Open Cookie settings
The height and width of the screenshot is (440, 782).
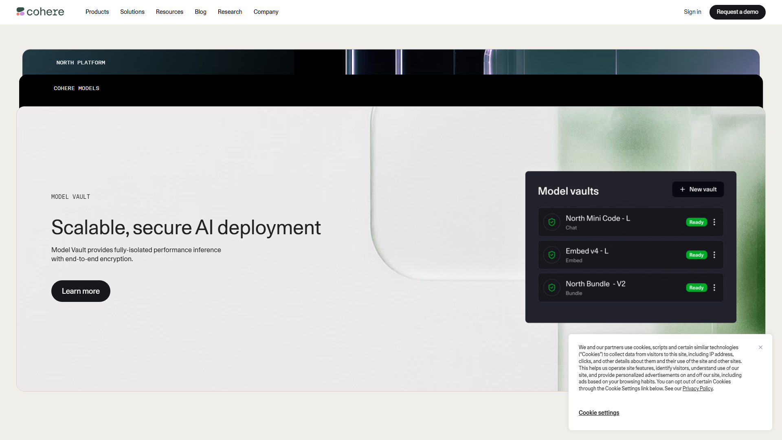599,413
